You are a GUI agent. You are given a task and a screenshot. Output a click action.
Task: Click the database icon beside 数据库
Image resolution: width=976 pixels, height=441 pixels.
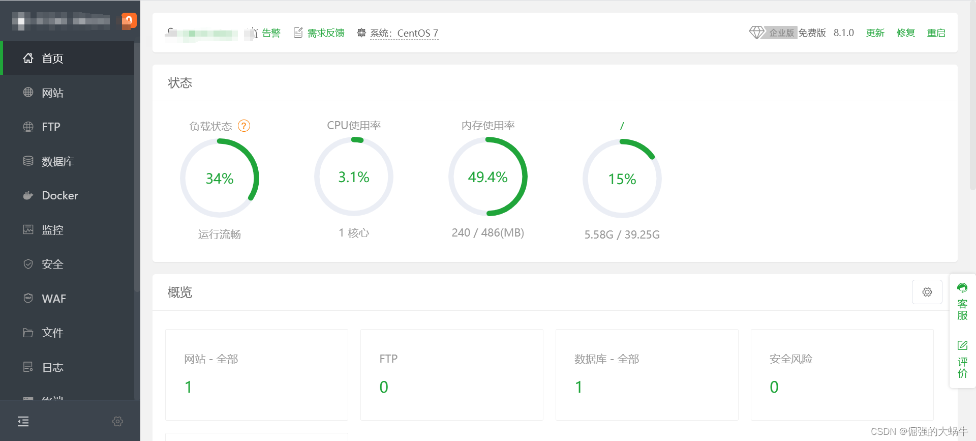click(x=28, y=161)
